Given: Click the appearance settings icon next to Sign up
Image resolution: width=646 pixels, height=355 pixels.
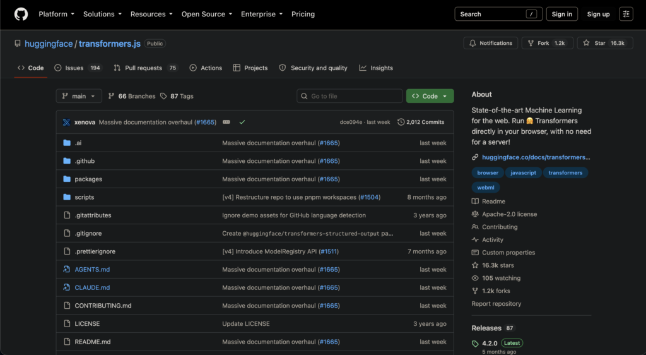Looking at the screenshot, I should [x=626, y=14].
